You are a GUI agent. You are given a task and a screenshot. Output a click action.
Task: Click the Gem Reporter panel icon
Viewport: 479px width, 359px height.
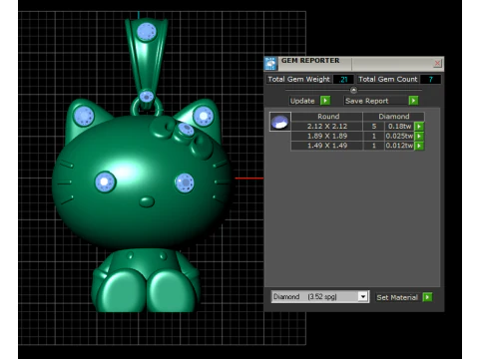tap(270, 63)
